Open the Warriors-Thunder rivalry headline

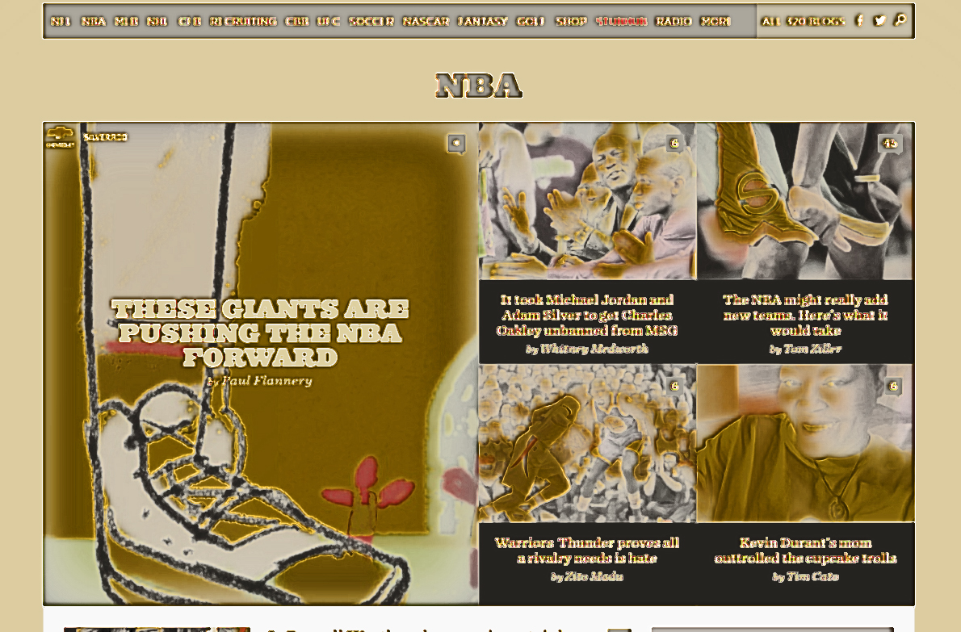[587, 550]
